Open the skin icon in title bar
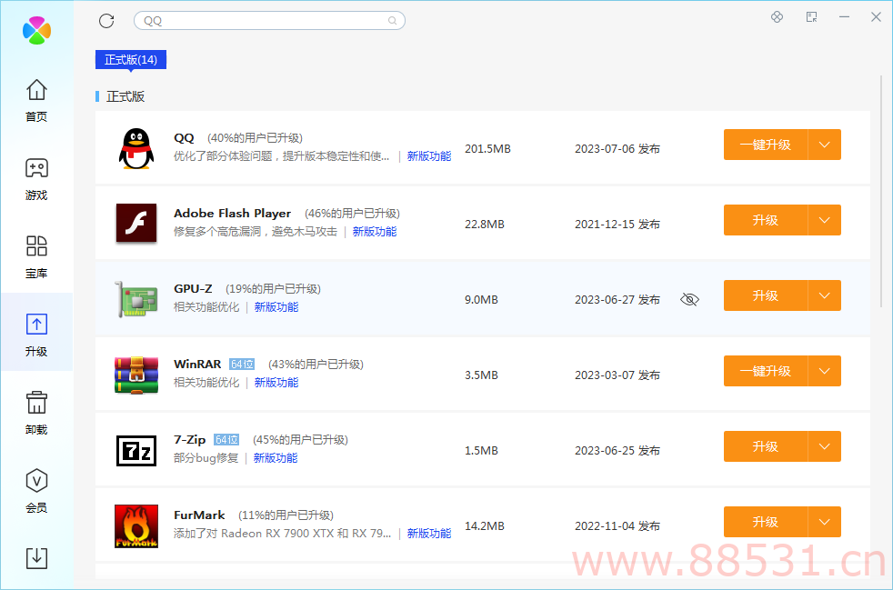This screenshot has width=893, height=590. coord(777,17)
